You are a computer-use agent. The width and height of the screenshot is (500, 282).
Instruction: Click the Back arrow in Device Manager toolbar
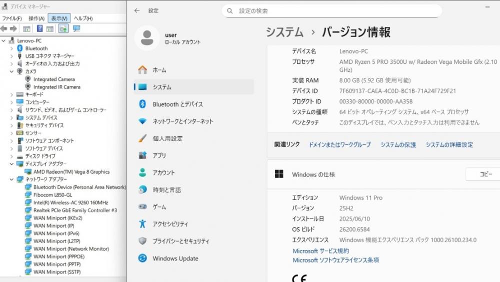(4, 28)
